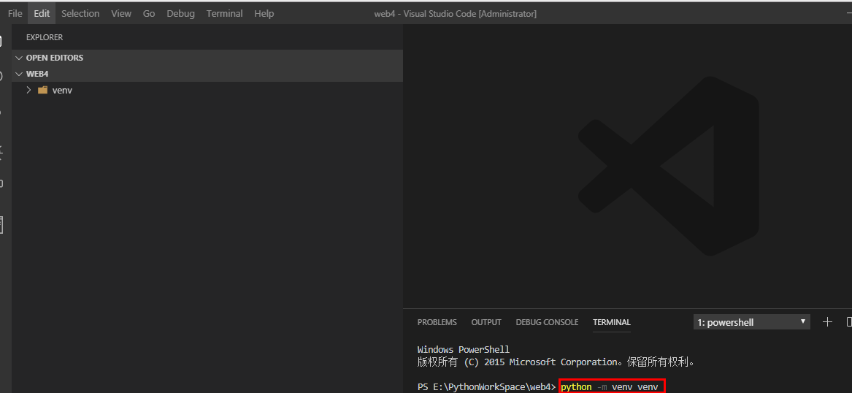Switch to the PROBLEMS tab

[437, 322]
